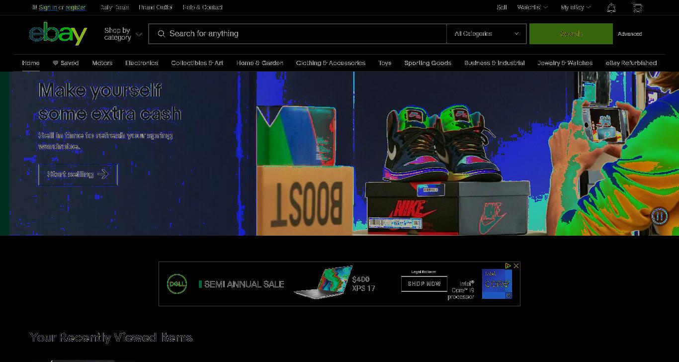Click Make yourself some extra cash headline
The image size is (679, 362).
(110, 102)
